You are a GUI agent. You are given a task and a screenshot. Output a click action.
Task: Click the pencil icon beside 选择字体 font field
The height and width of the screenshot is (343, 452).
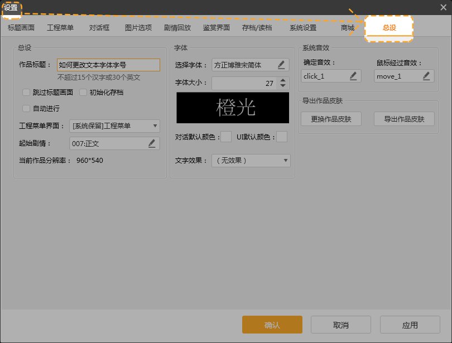click(x=281, y=65)
